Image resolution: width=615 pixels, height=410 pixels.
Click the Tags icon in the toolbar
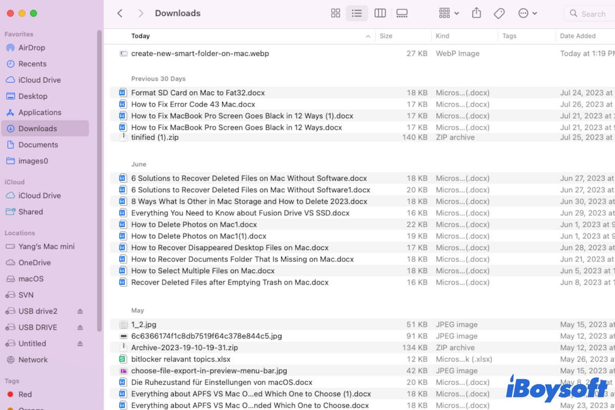(x=499, y=13)
